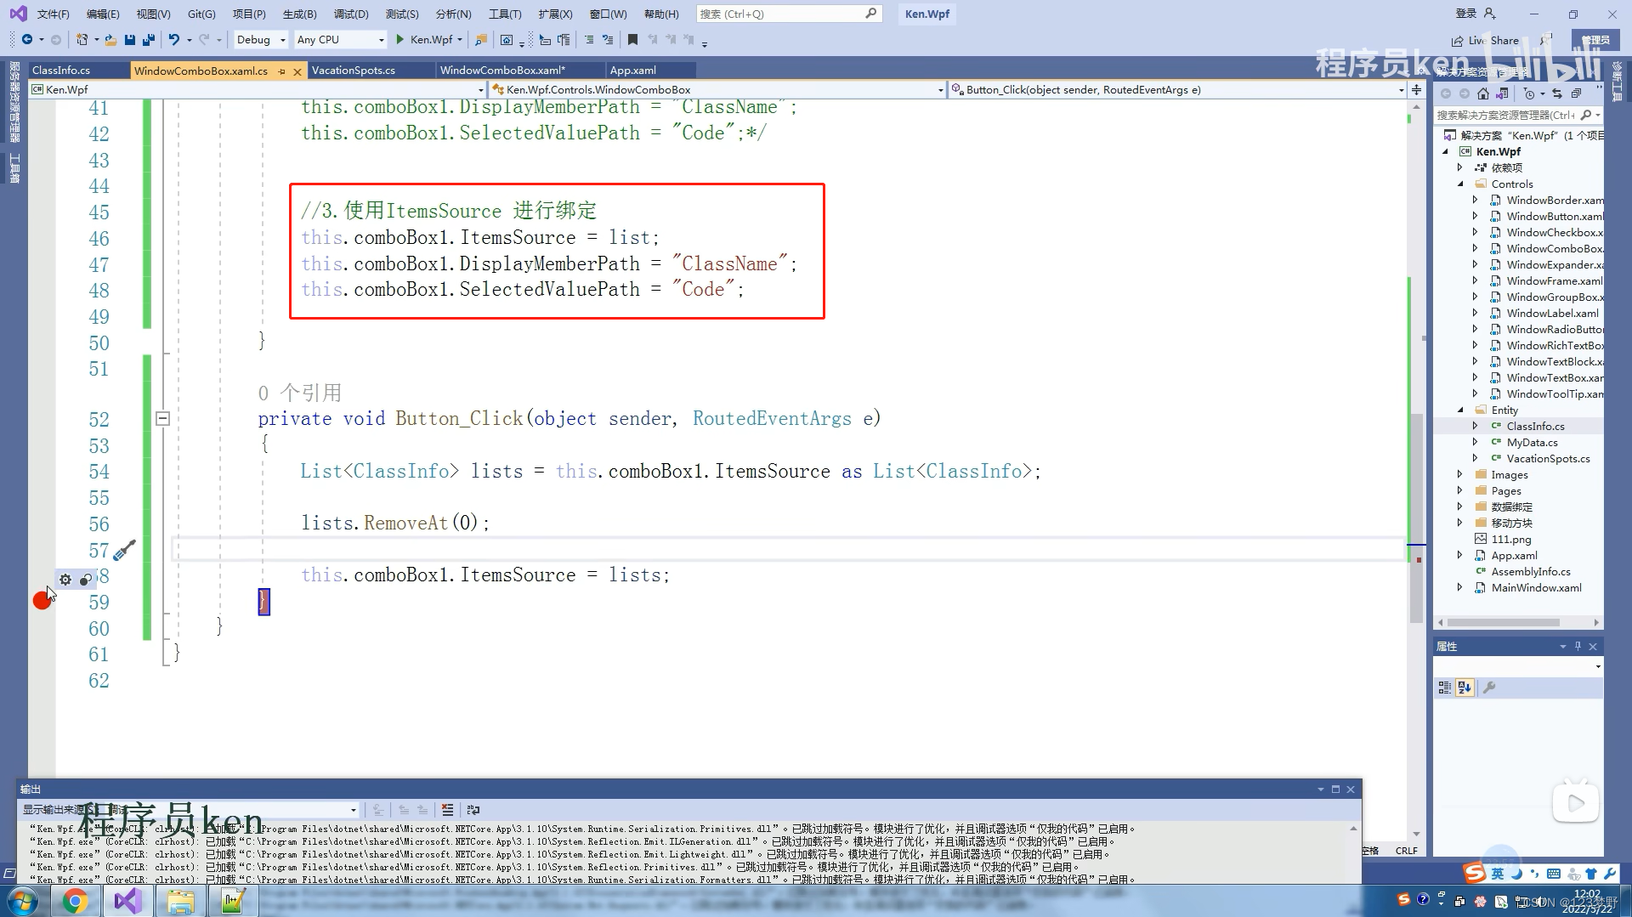The height and width of the screenshot is (917, 1632).
Task: Open Google Chrome from the taskbar
Action: (x=75, y=901)
